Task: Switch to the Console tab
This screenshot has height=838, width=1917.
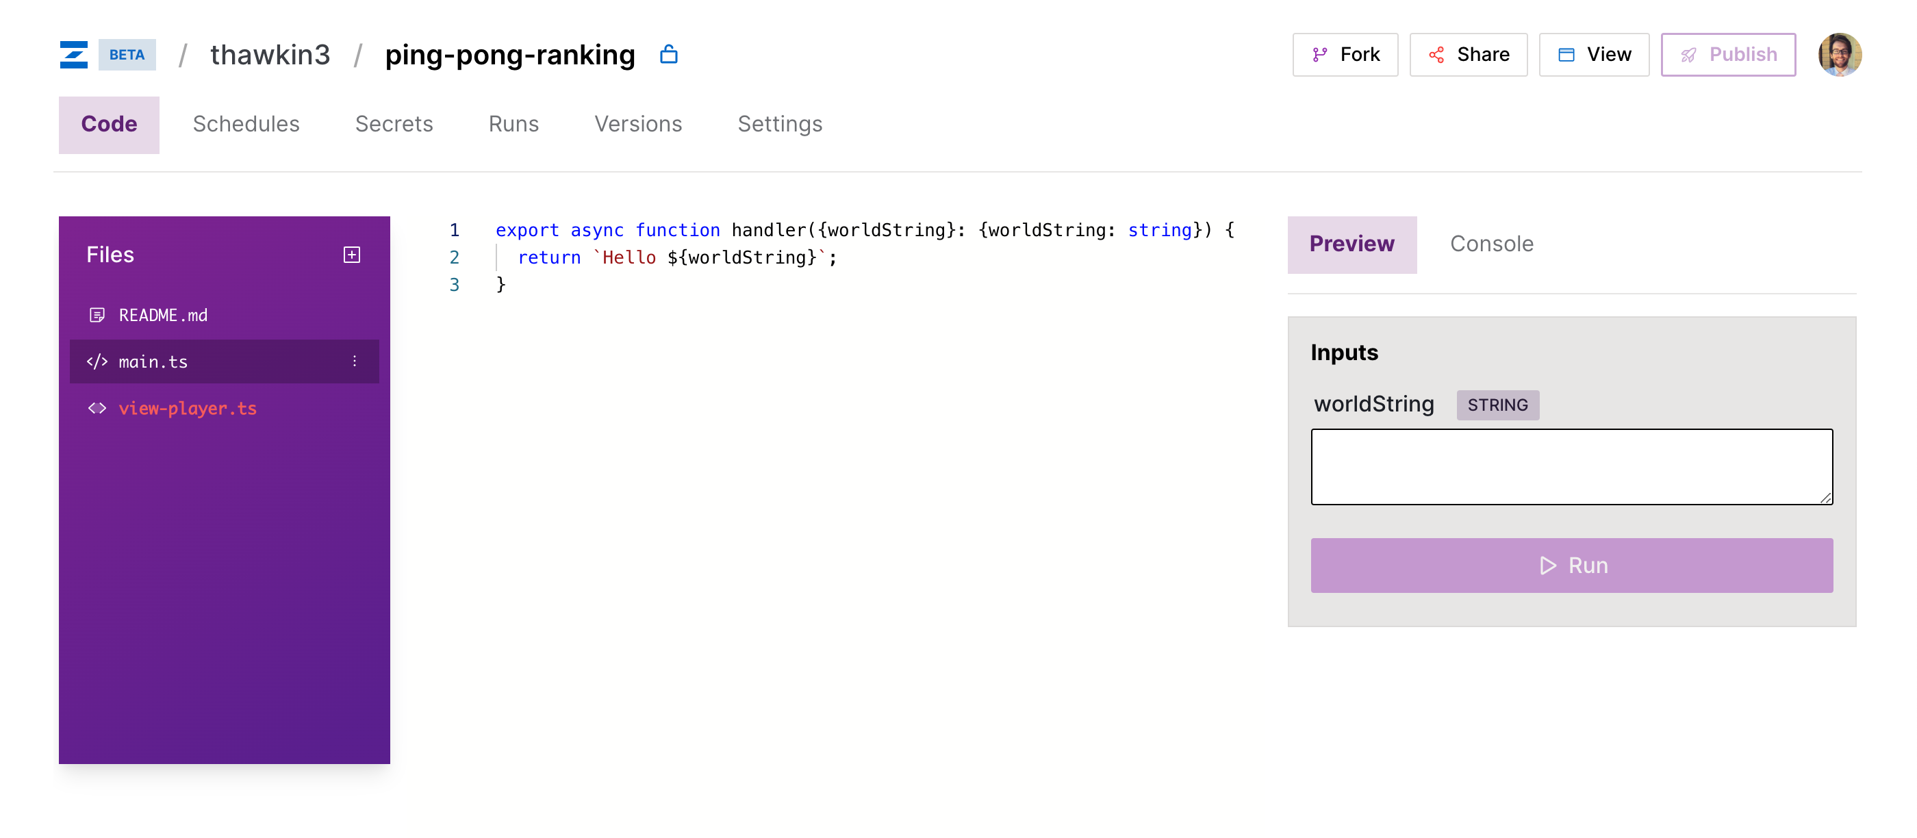Action: [1490, 243]
